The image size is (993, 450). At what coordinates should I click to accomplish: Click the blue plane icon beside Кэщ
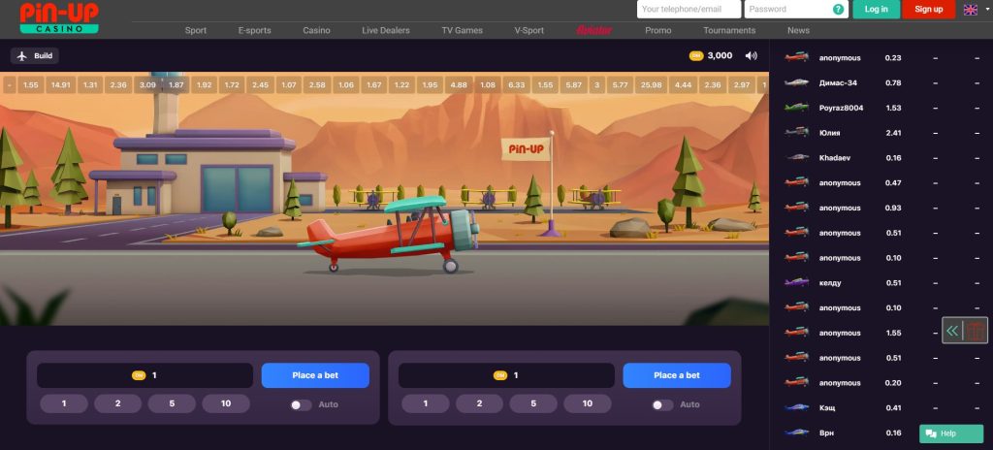tap(797, 407)
